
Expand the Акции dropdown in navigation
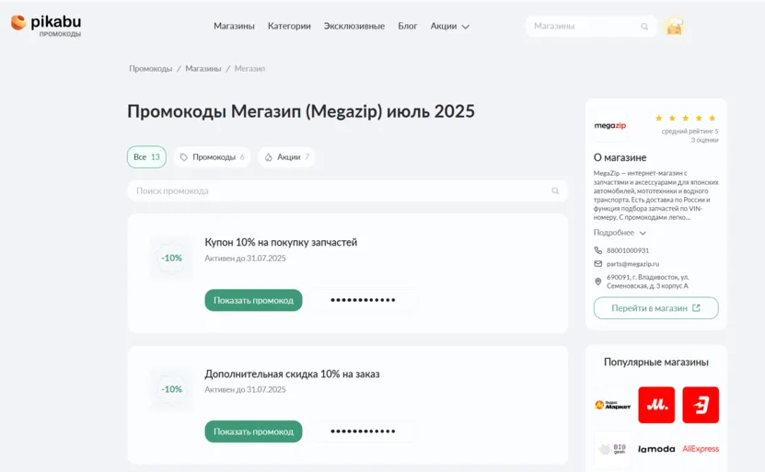click(x=449, y=27)
